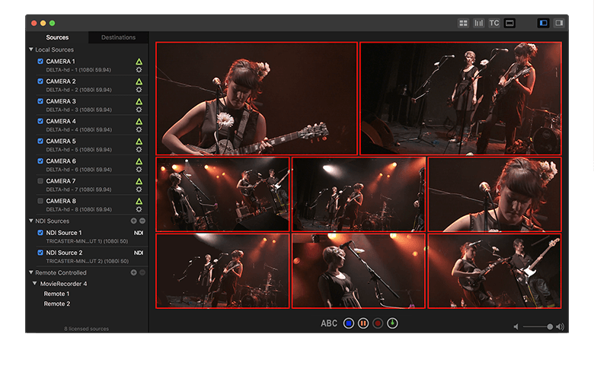Open settings gear for CAMERA 1

[139, 70]
